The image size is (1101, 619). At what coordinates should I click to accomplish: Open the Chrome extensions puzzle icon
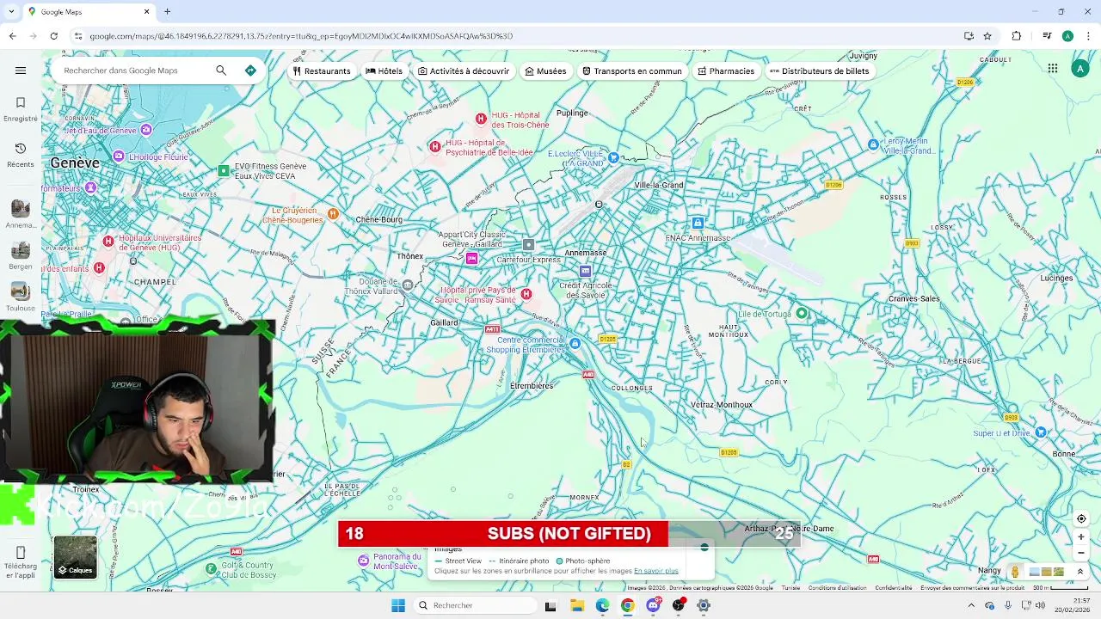tap(1017, 36)
